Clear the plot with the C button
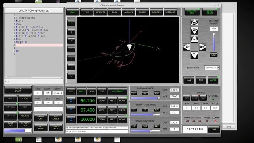Viewport: 254px width, 143px height. (x=71, y=76)
